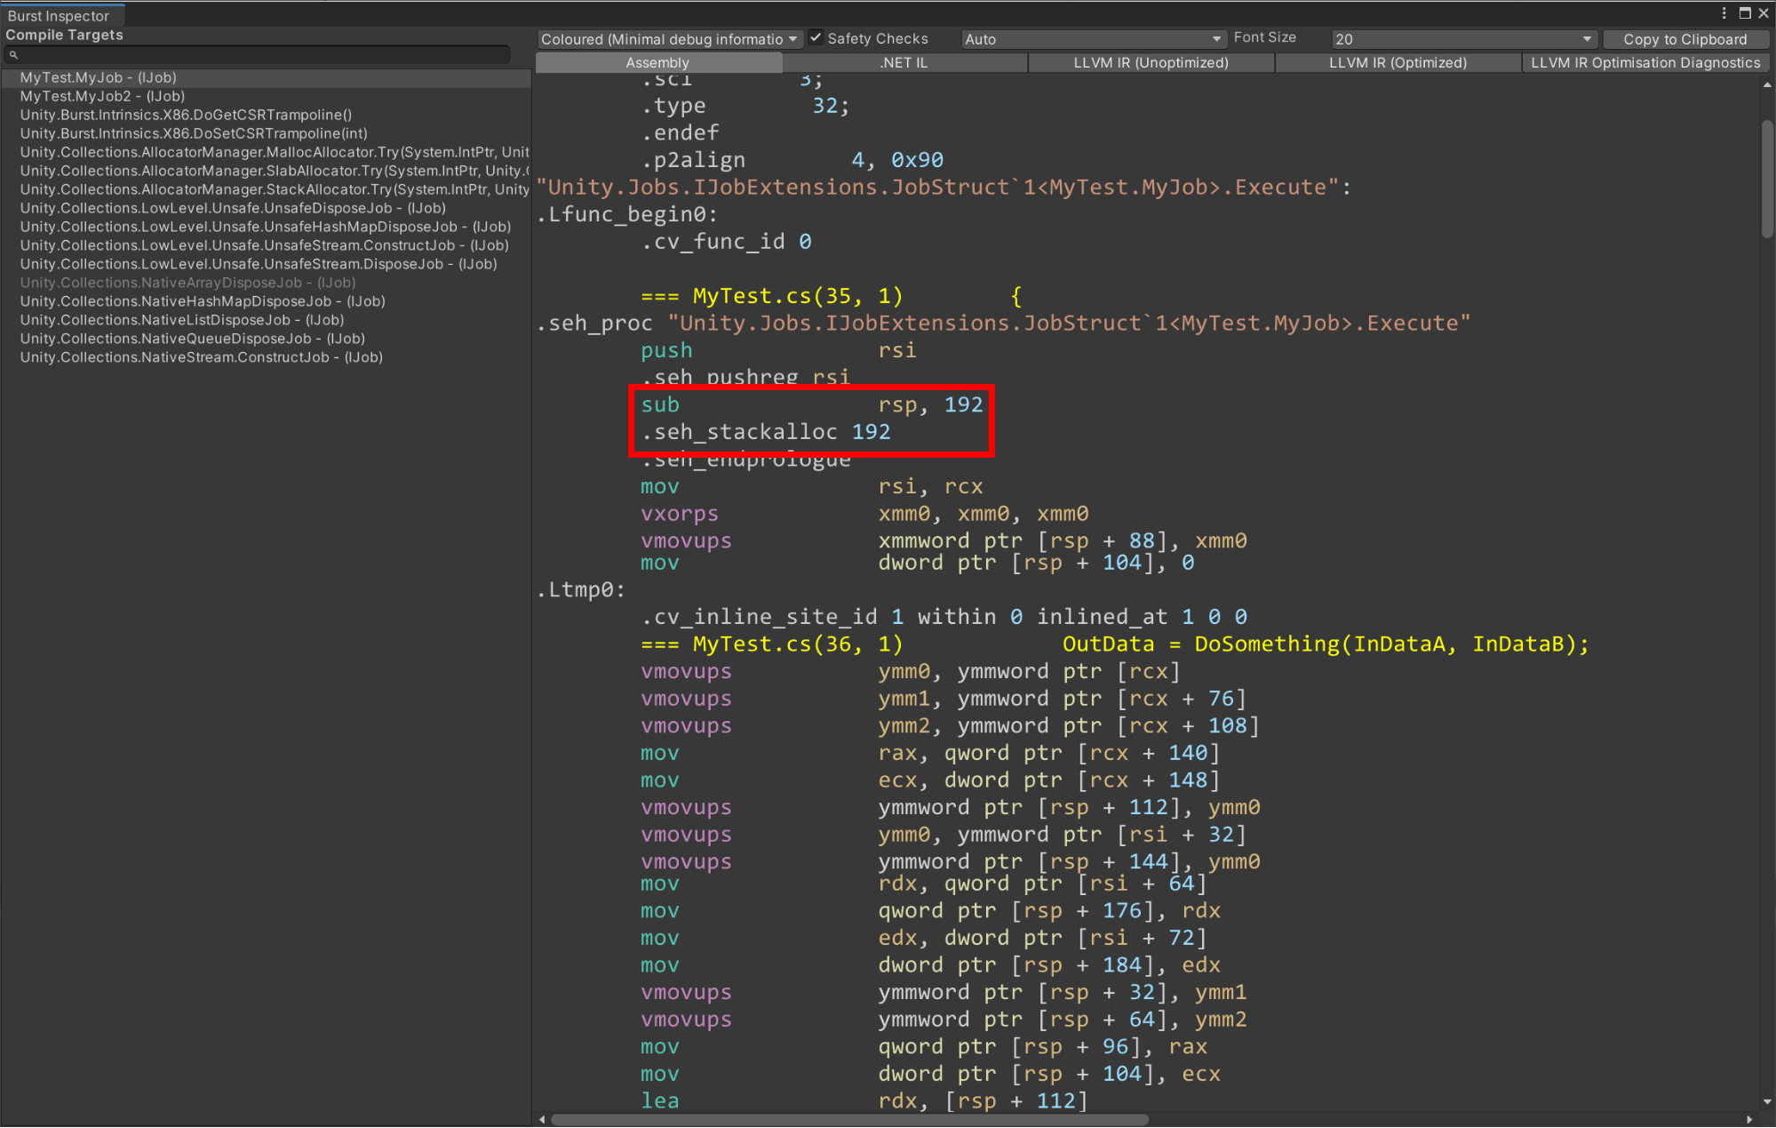Click the search magnifier icon in Compile Targets
Screen dimensions: 1776x1128
(13, 55)
